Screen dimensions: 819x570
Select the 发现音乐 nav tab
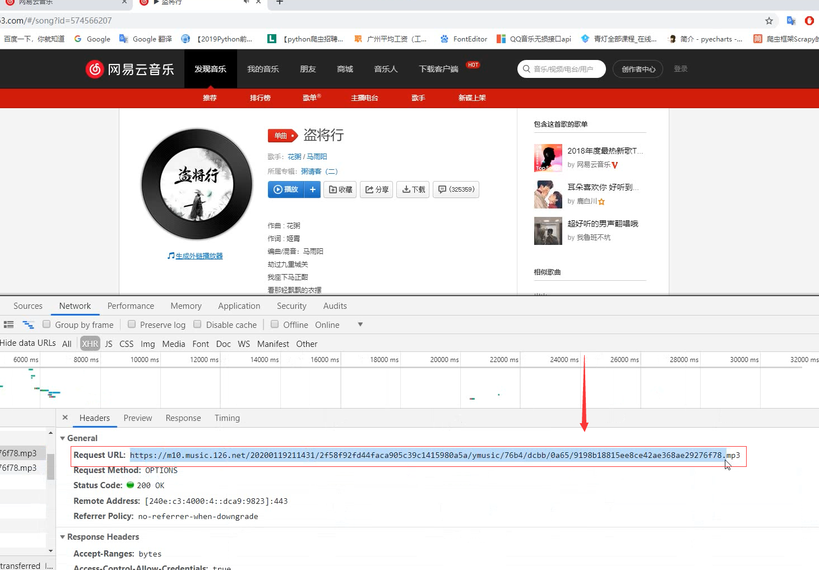pyautogui.click(x=210, y=69)
